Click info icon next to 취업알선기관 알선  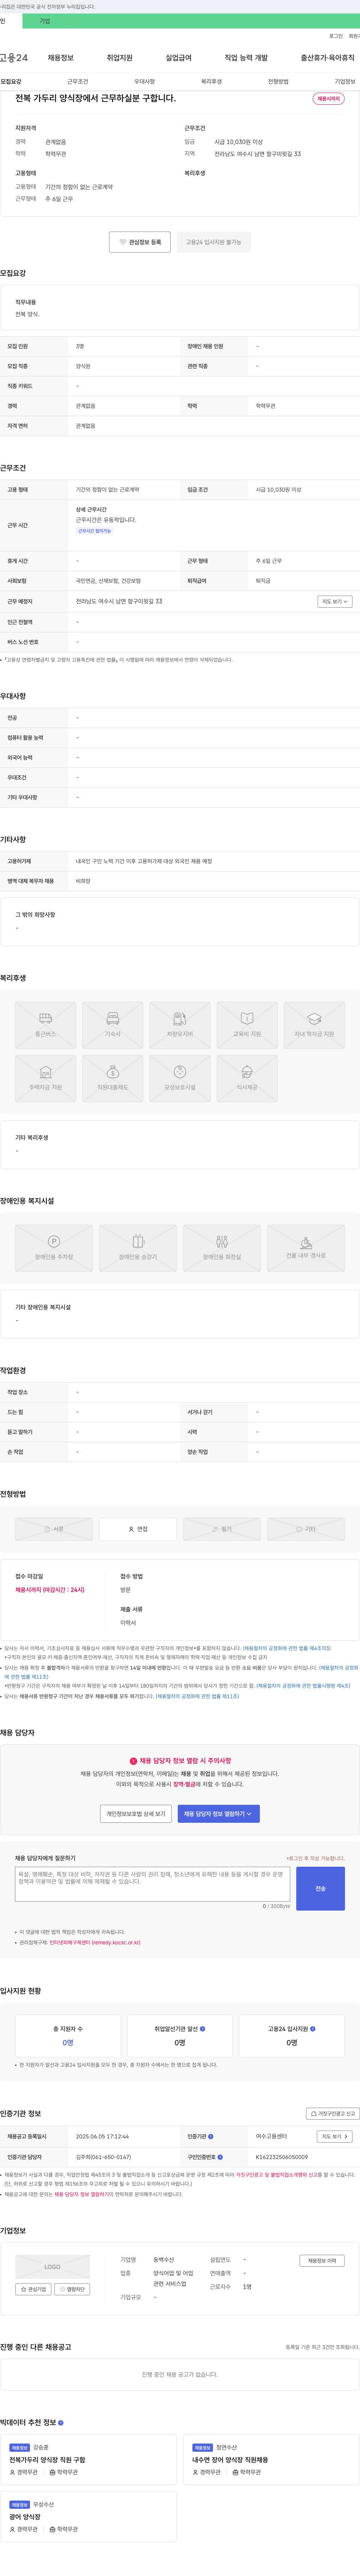tap(203, 2028)
